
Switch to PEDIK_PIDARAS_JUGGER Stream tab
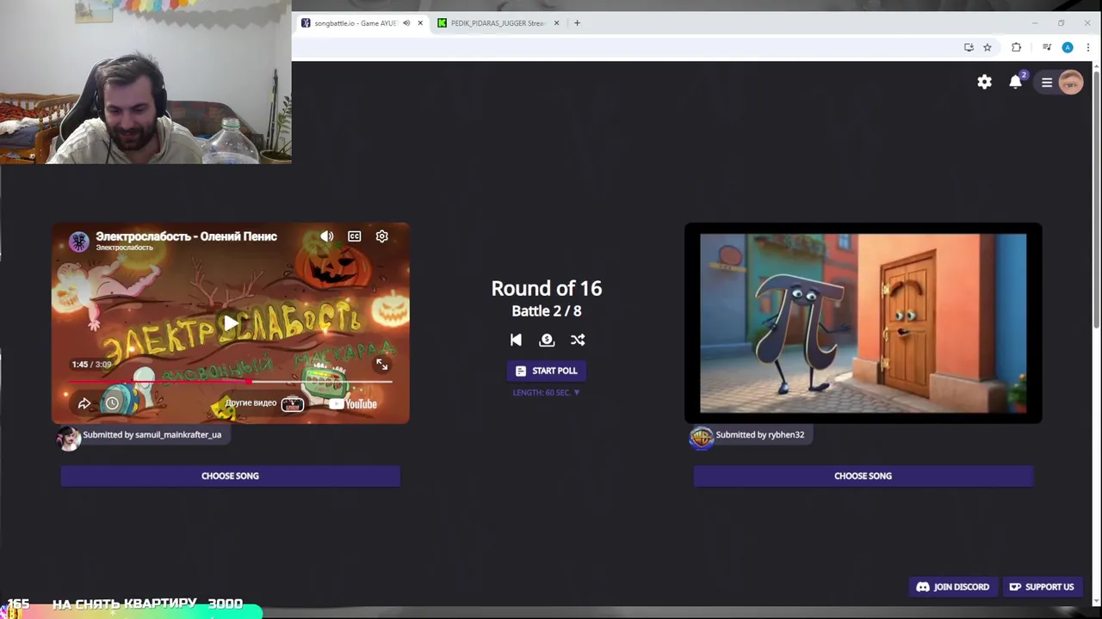pos(498,23)
